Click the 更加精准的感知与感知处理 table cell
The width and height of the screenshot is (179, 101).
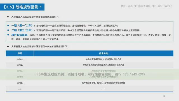(103, 65)
